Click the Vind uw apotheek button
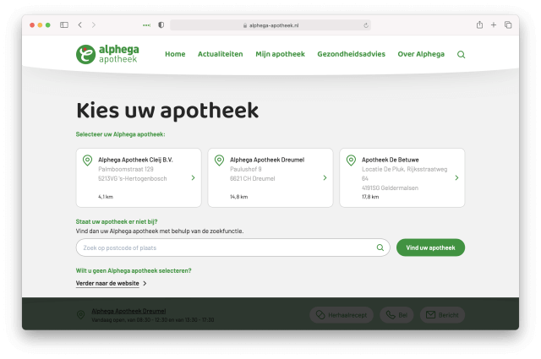Image resolution: width=541 pixels, height=359 pixels. coord(430,247)
